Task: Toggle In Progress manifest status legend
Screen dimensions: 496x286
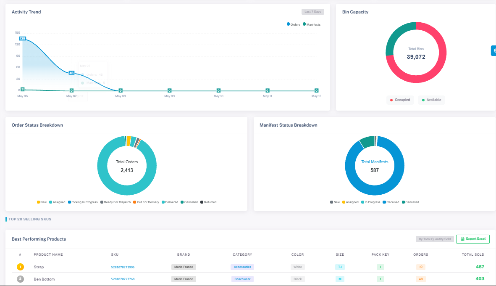Action: 371,202
